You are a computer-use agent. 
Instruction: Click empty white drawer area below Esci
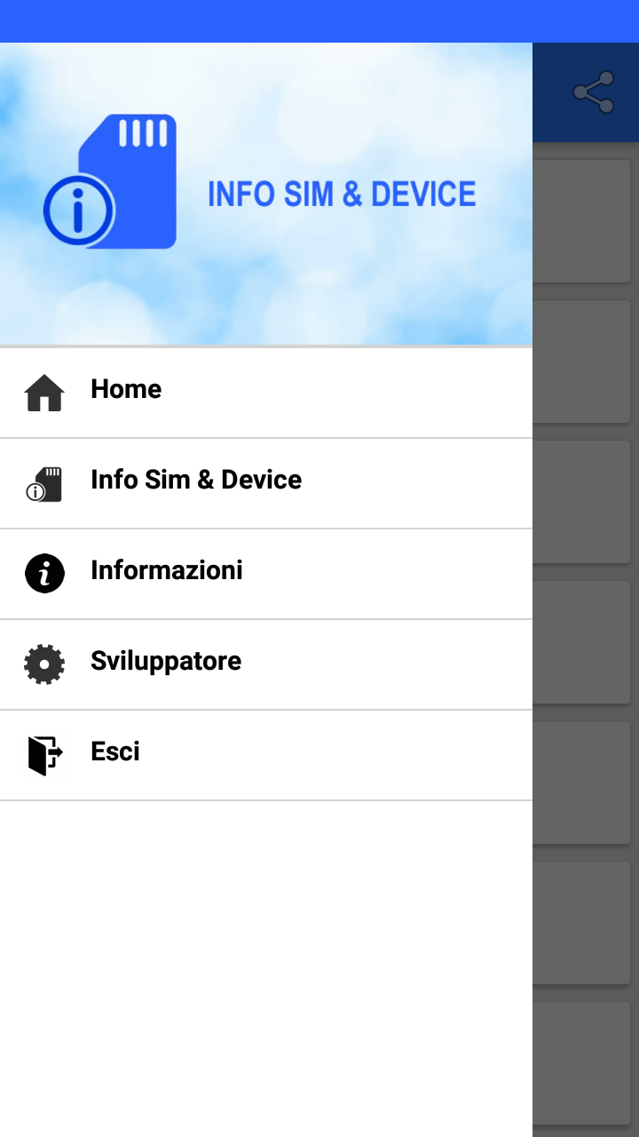266,959
